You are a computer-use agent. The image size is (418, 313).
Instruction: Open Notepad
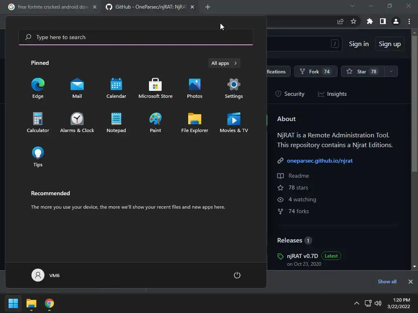pyautogui.click(x=116, y=122)
